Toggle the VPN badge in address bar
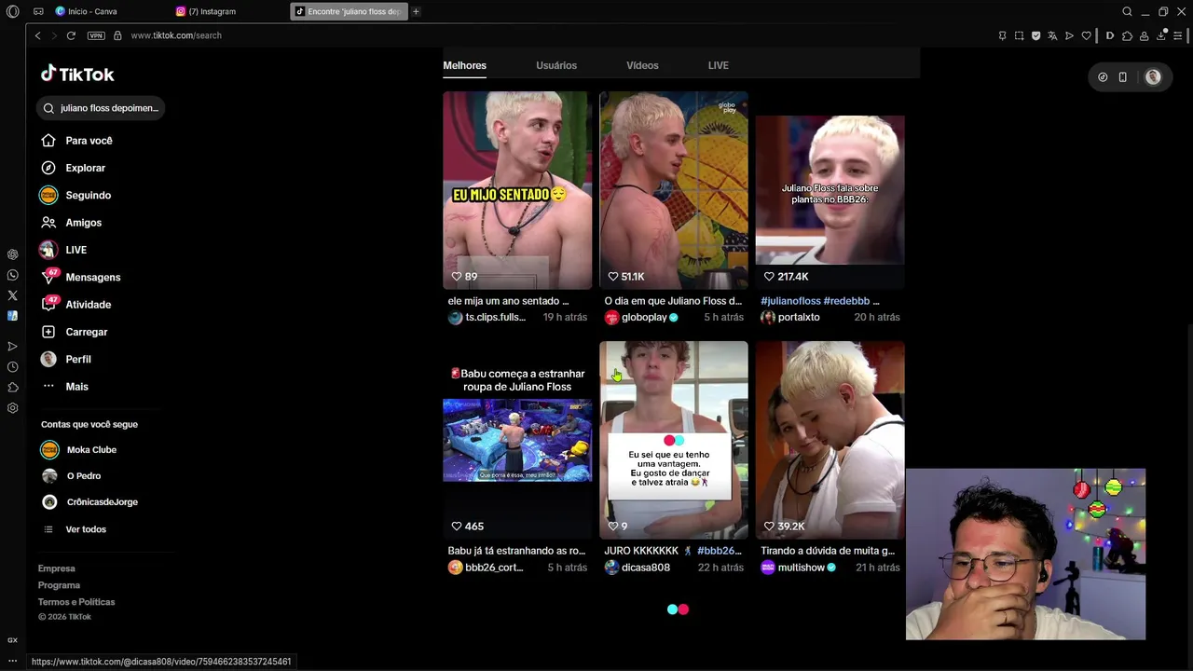Image resolution: width=1193 pixels, height=671 pixels. [96, 35]
